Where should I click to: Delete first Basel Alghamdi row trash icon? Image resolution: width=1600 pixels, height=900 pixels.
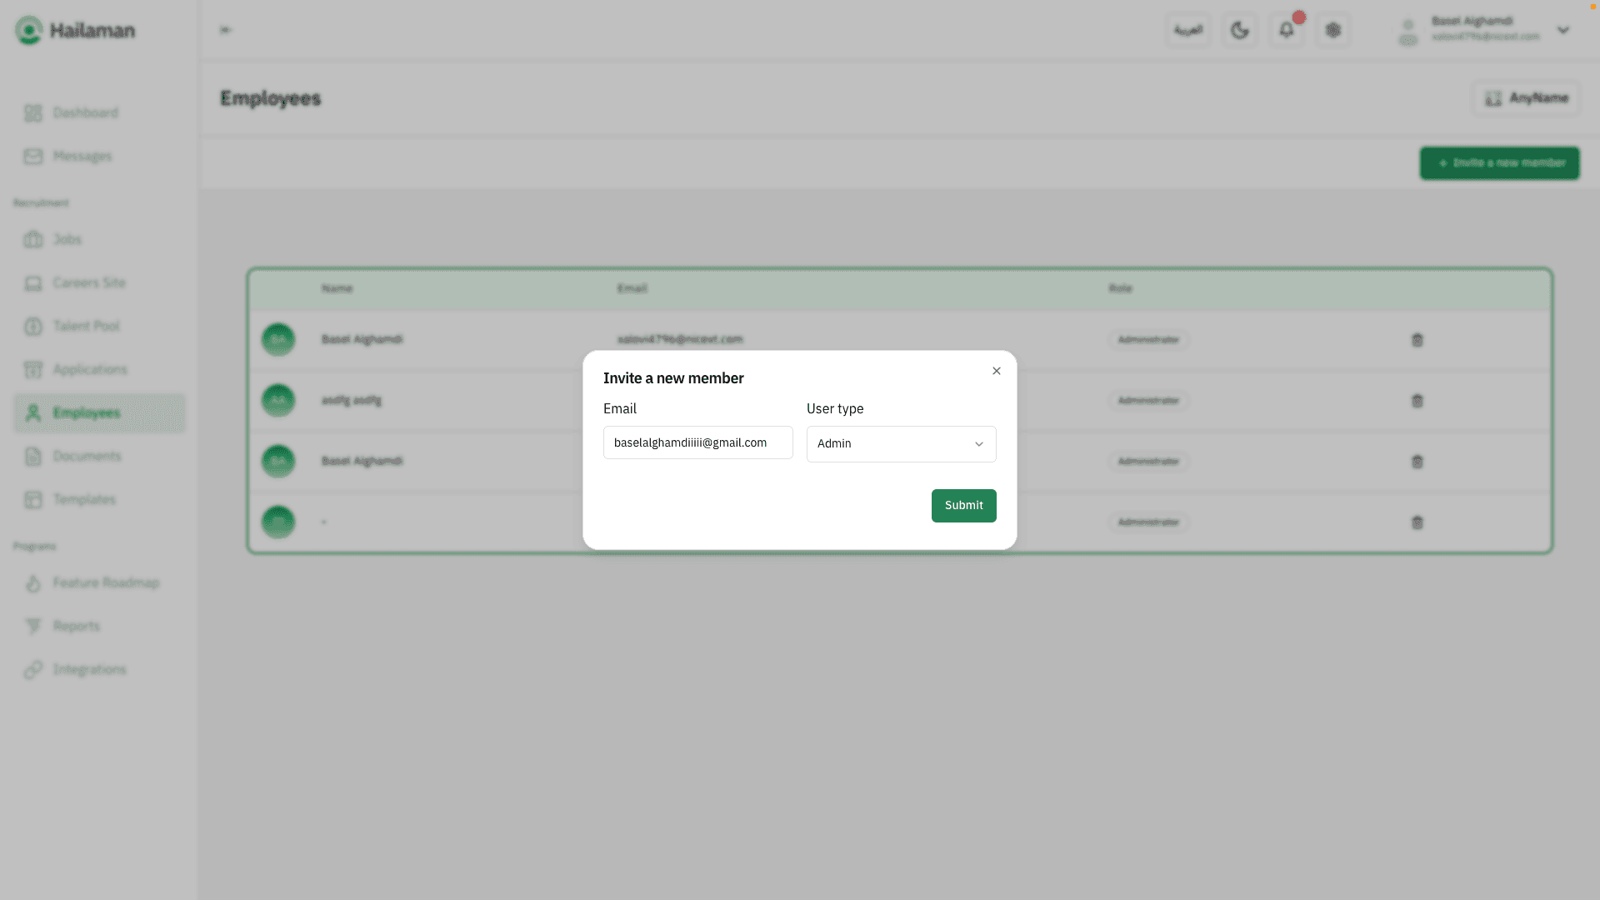(1417, 340)
